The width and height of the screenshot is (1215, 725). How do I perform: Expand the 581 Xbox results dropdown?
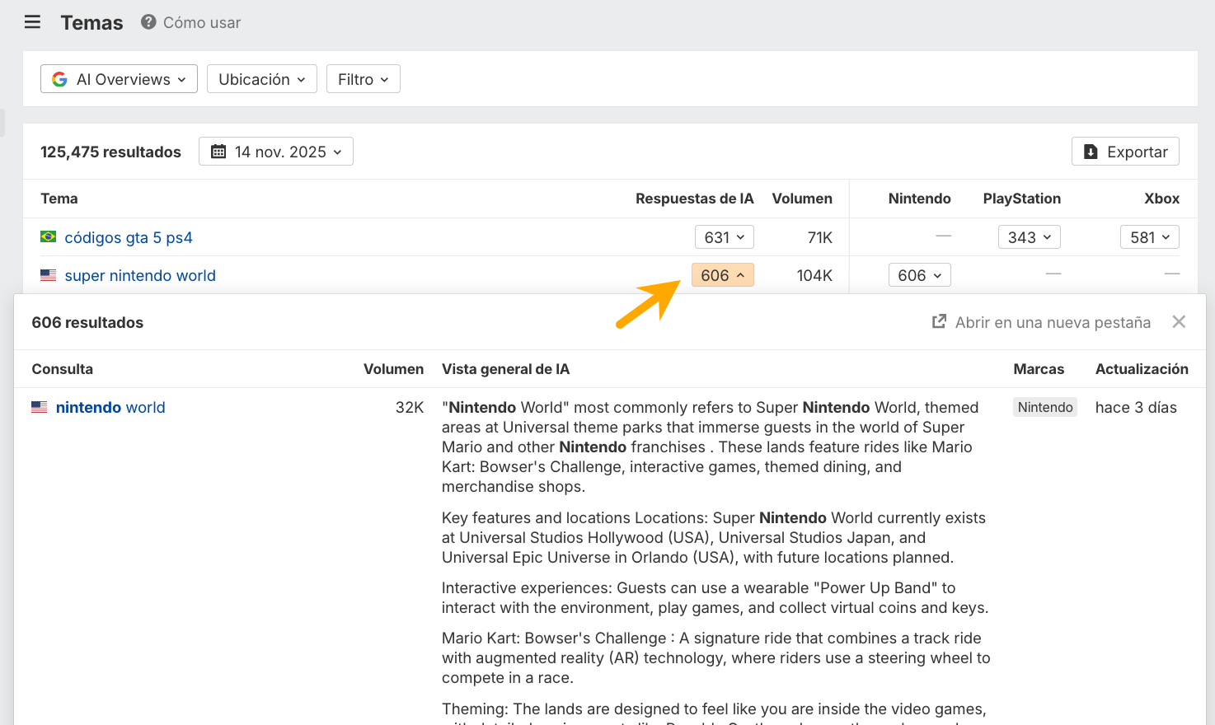pyautogui.click(x=1149, y=236)
